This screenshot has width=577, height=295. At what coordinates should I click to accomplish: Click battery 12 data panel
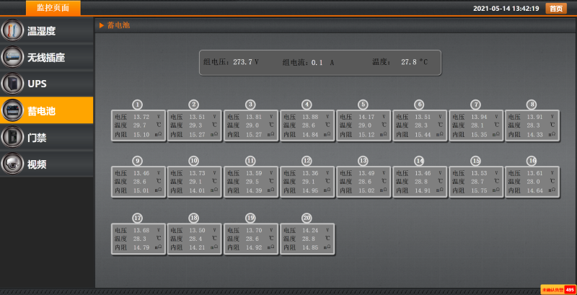pyautogui.click(x=307, y=182)
